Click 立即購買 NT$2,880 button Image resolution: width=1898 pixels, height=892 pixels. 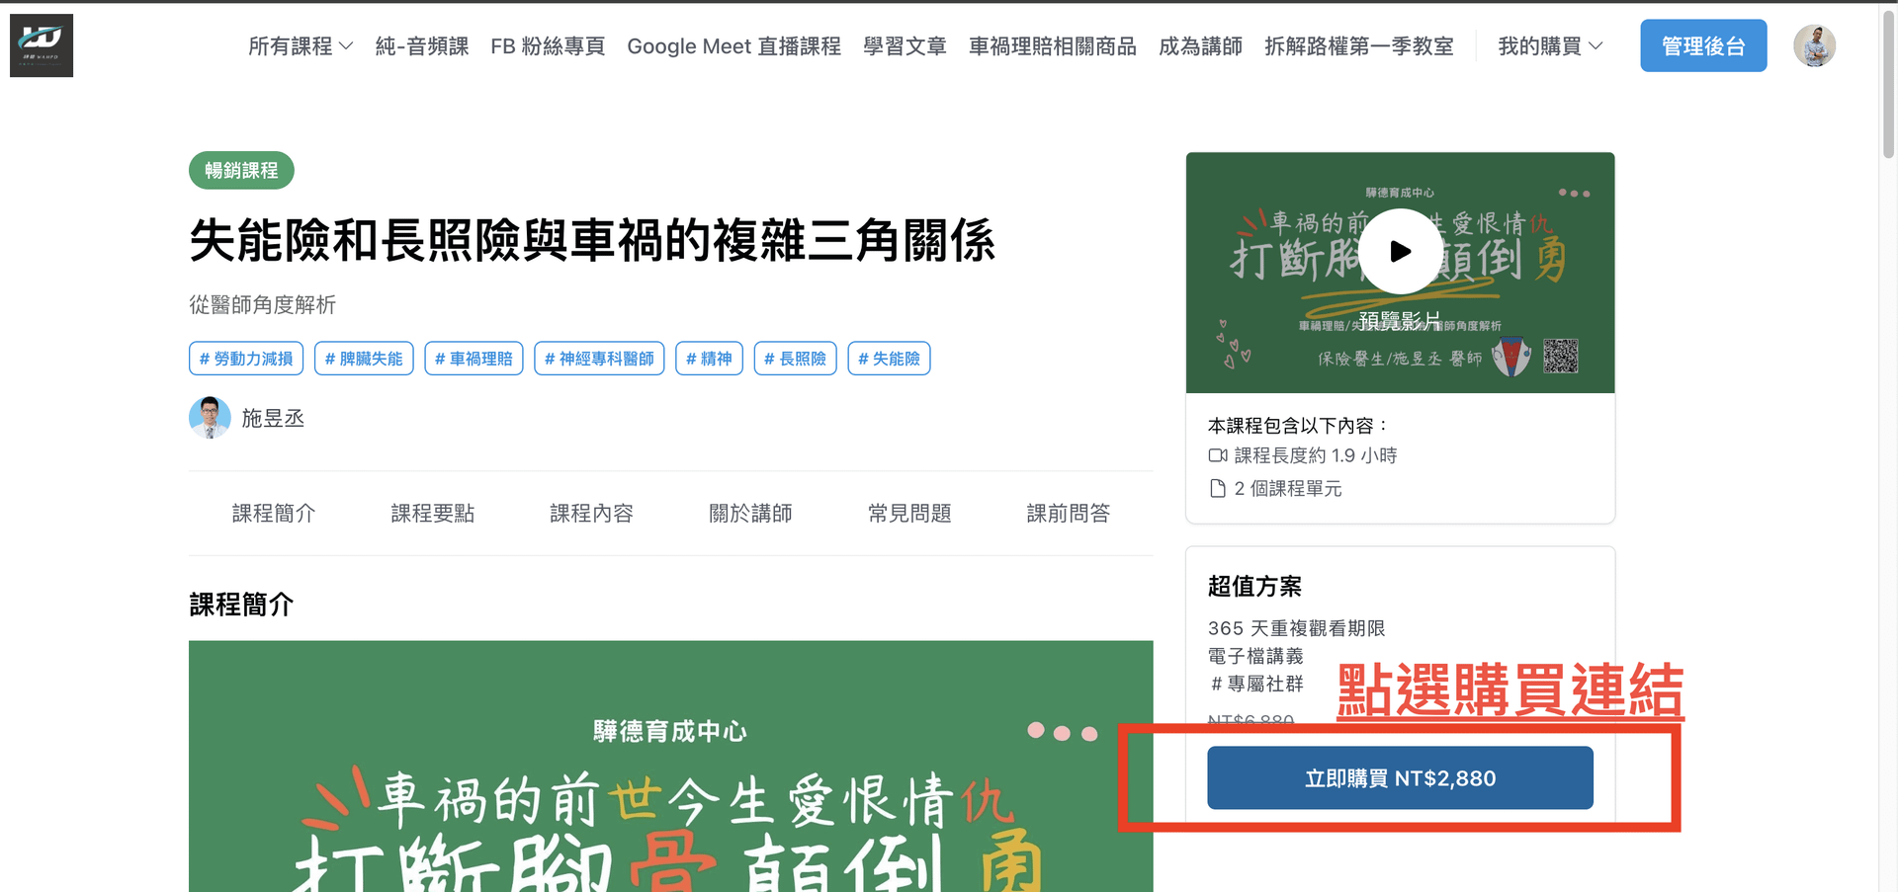[x=1399, y=778]
